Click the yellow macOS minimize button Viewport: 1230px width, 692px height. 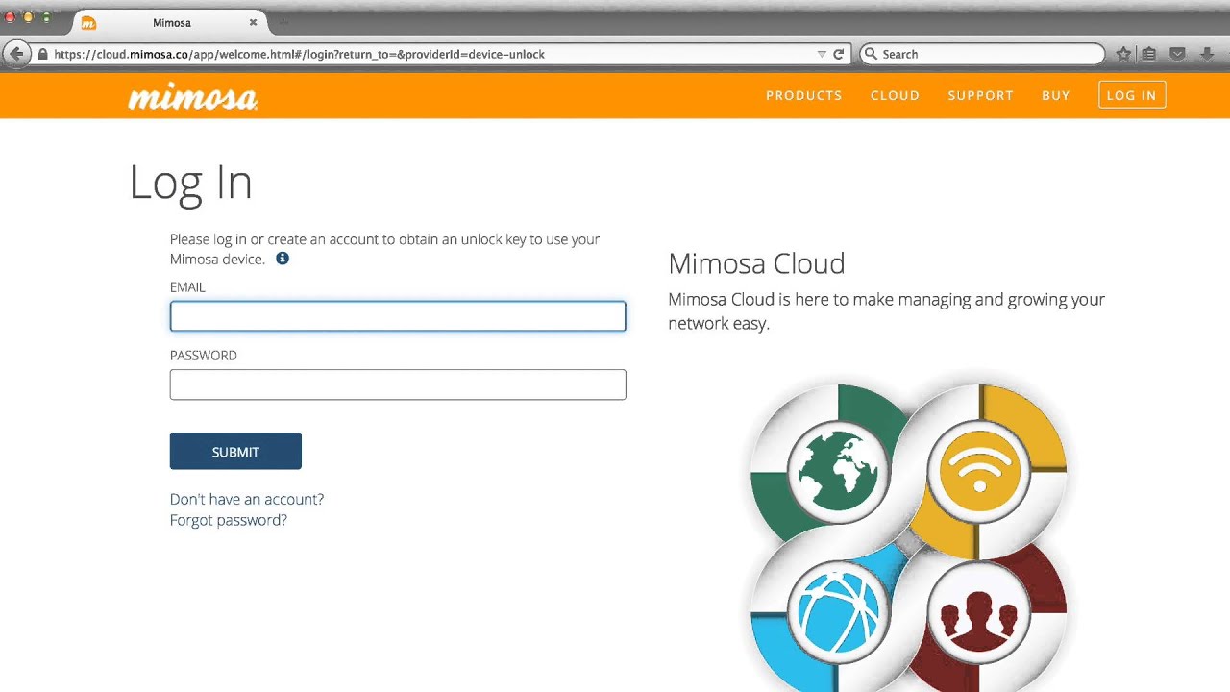click(28, 17)
